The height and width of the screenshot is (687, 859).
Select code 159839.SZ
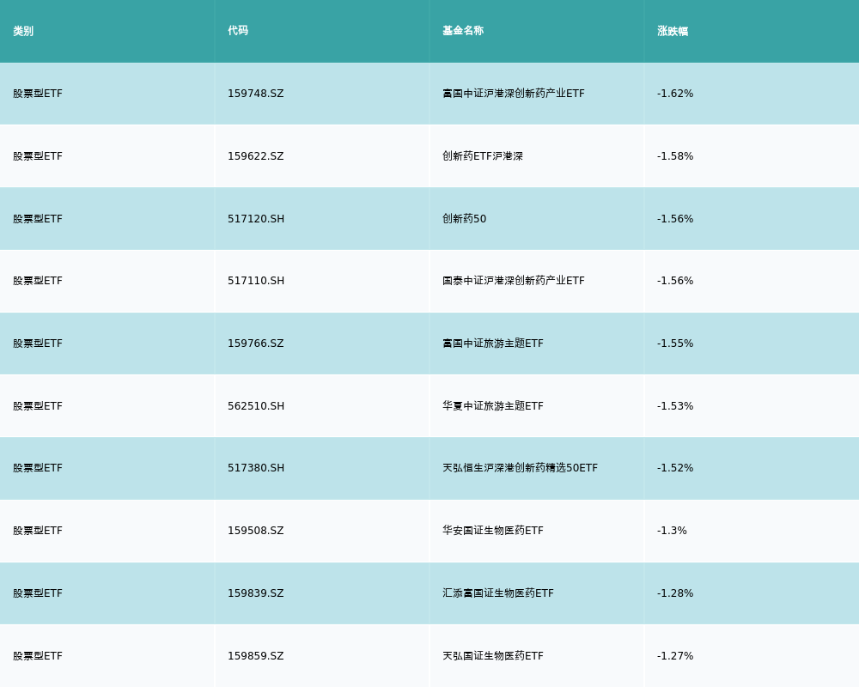pyautogui.click(x=255, y=593)
